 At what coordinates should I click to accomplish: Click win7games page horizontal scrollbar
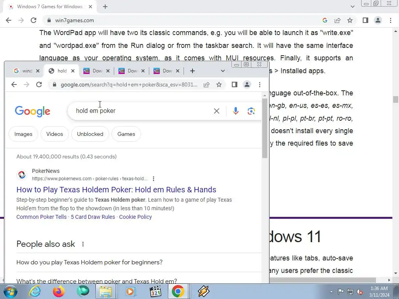(322, 280)
